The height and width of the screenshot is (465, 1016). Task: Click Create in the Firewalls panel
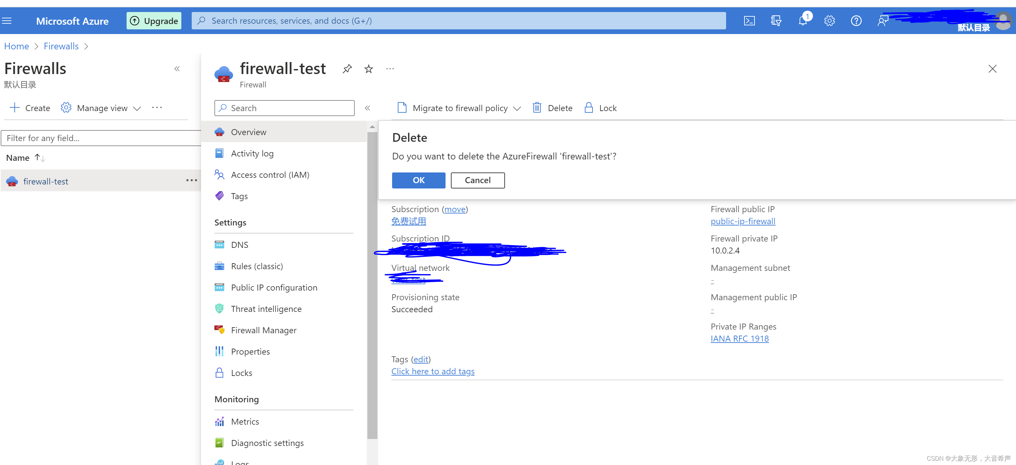click(30, 108)
